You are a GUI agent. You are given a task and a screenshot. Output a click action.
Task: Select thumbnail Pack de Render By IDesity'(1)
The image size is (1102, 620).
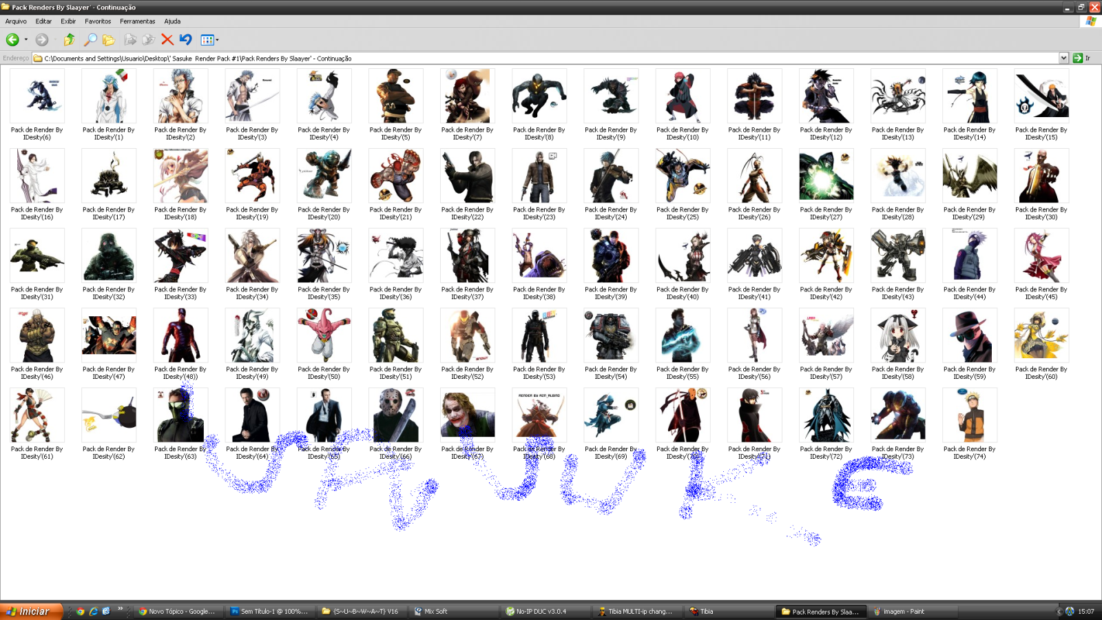click(109, 96)
